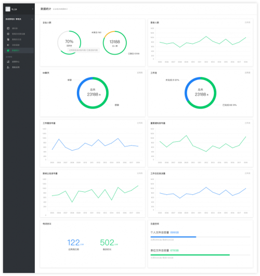Open the megaphone announcement icon in sidebar
The image size is (260, 276).
coord(8,45)
